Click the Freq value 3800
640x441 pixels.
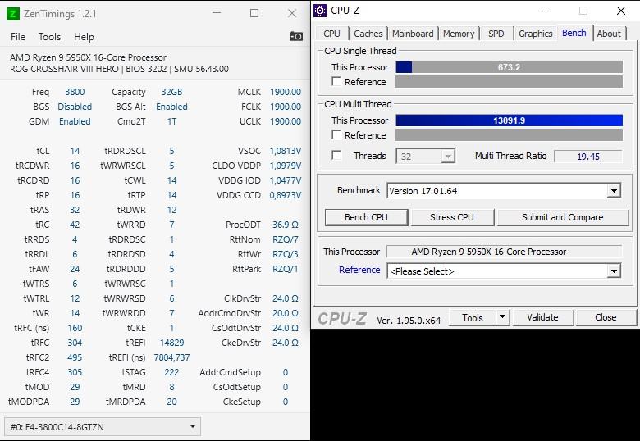(75, 92)
